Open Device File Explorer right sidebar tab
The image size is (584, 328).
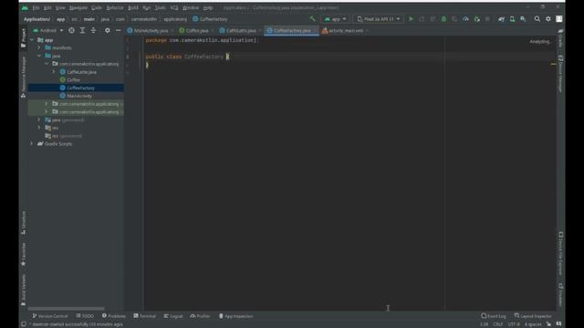point(560,253)
